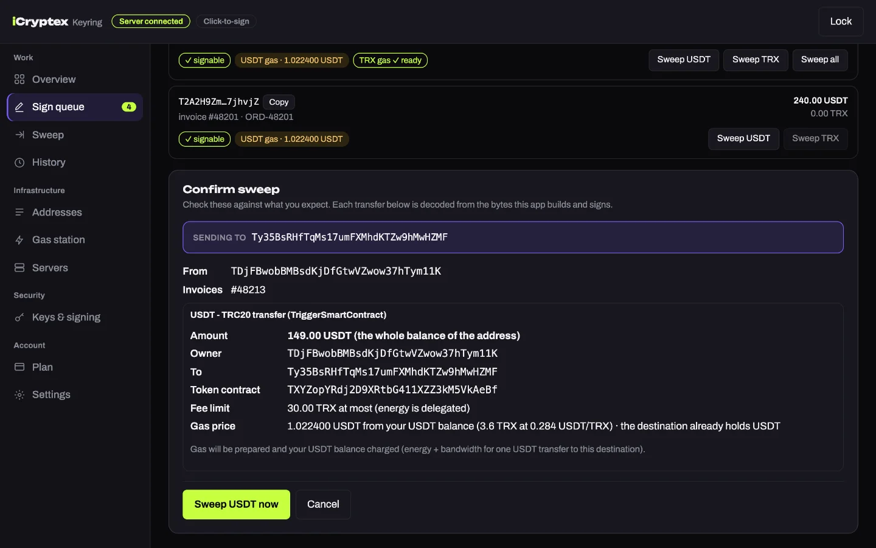This screenshot has height=548, width=876.
Task: Toggle the Click-to-sign pill
Action: (226, 21)
